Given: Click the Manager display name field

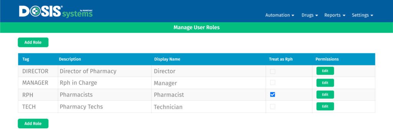Looking at the screenshot, I should 208,83.
